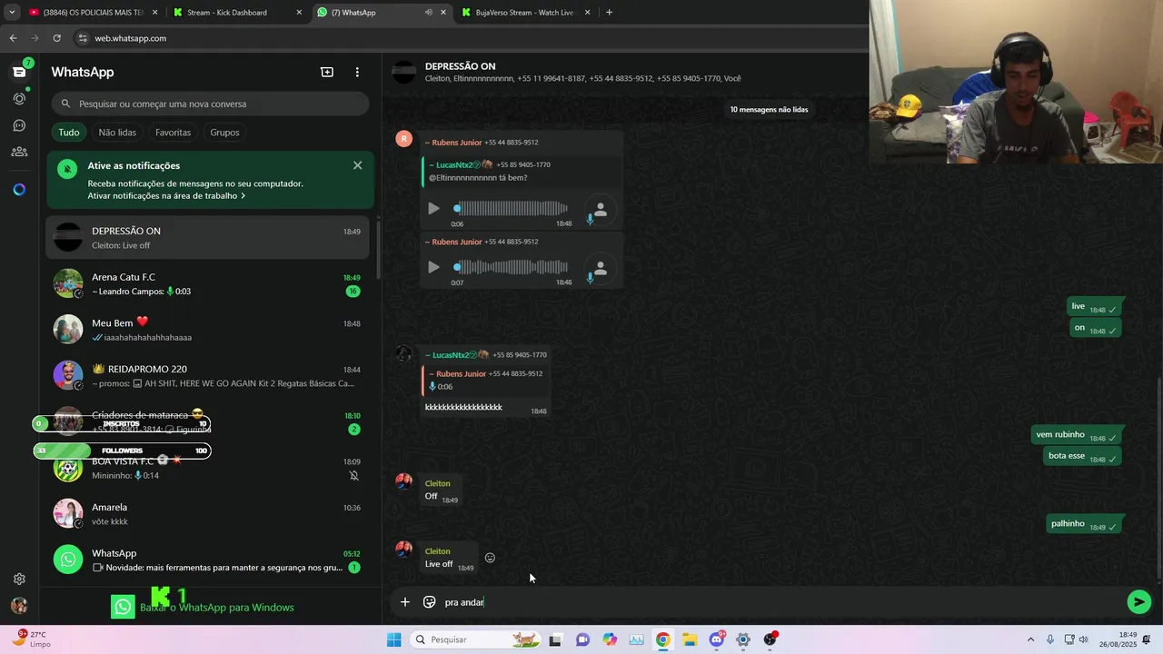Open WhatsApp menu three-dot icon

[357, 72]
